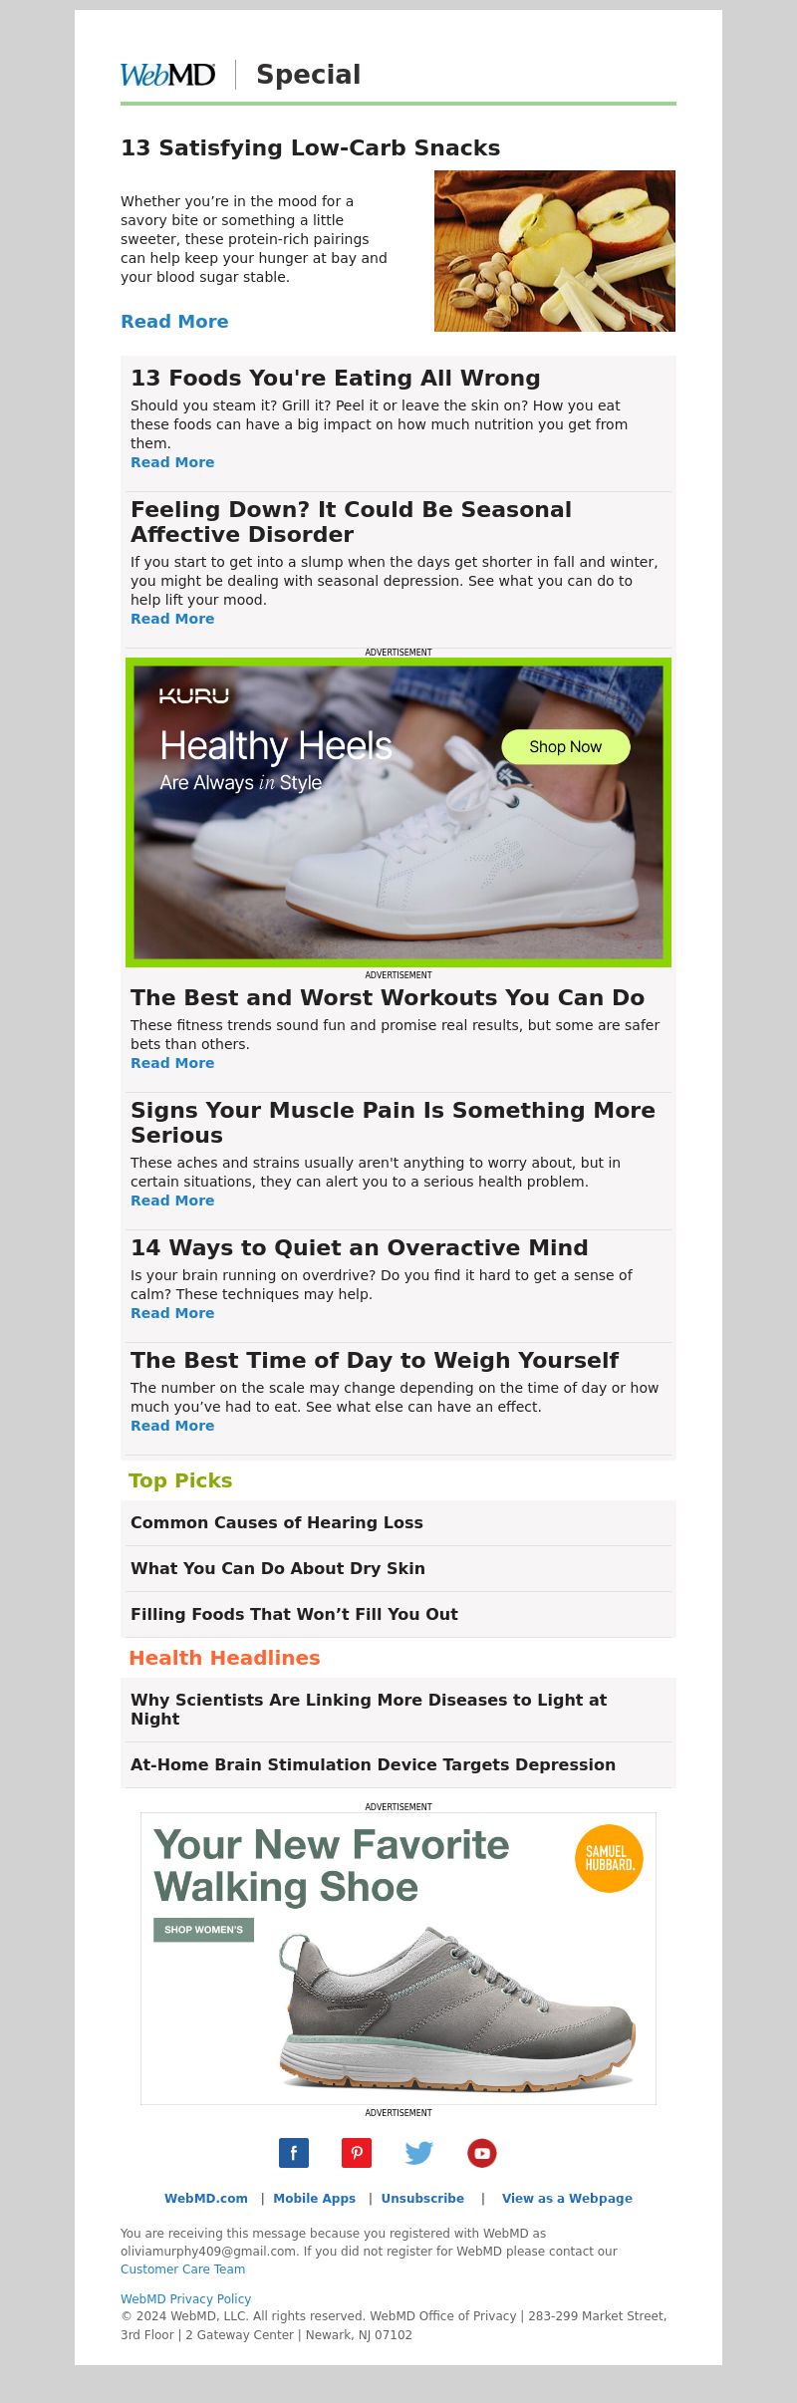Click the Shop Women's button
This screenshot has height=2403, width=797.
click(203, 1929)
